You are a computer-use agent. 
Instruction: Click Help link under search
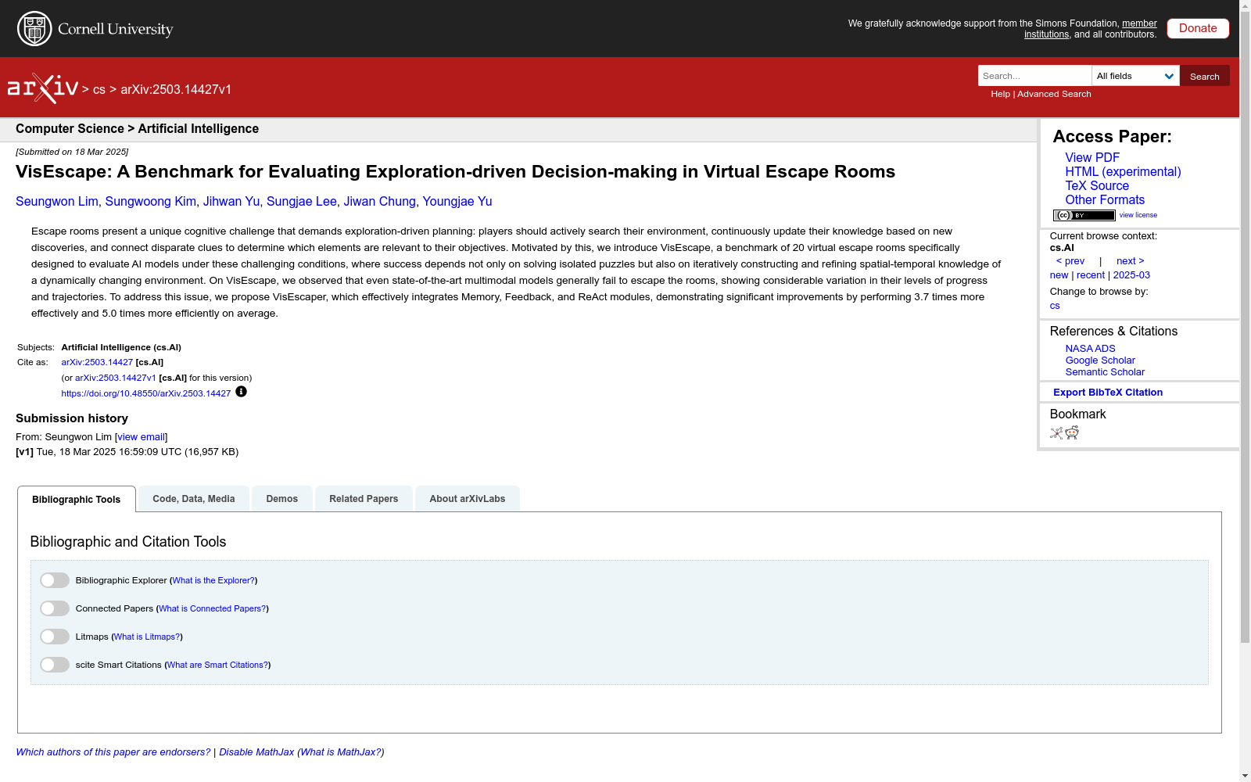[x=1001, y=94]
